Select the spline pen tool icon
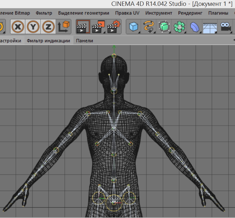Viewport: 235px width, 218px height. click(149, 27)
